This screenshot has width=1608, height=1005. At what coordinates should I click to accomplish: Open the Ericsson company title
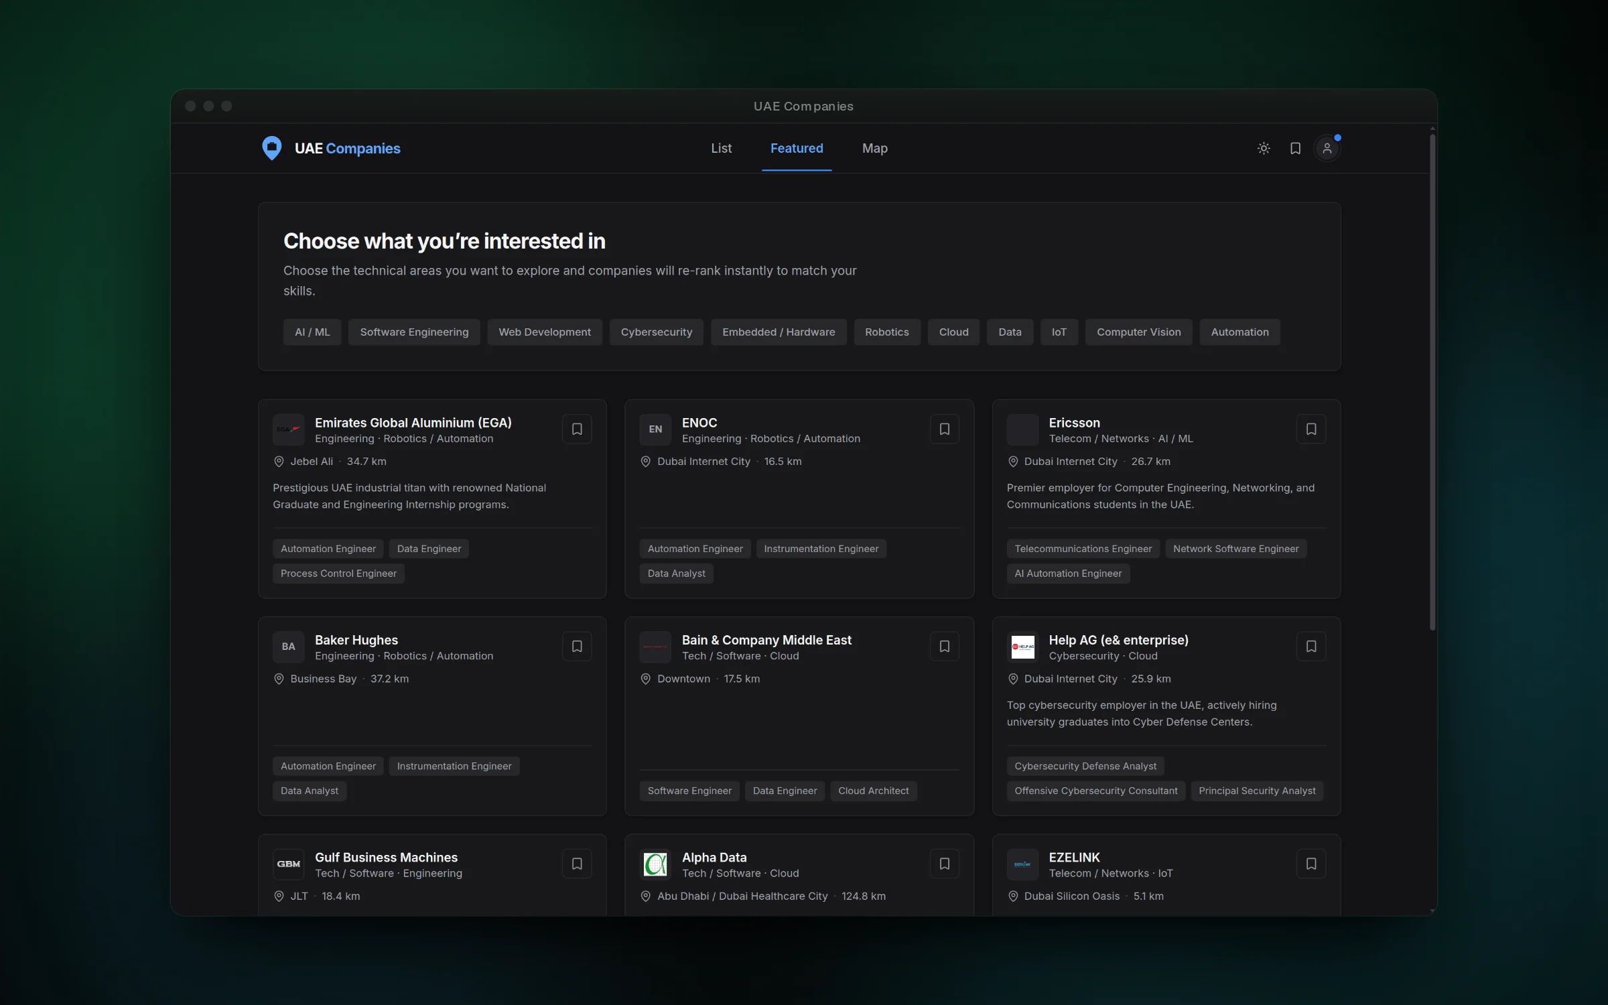(x=1074, y=423)
